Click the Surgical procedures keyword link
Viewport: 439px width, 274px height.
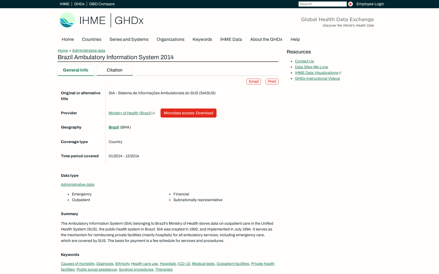pyautogui.click(x=136, y=269)
